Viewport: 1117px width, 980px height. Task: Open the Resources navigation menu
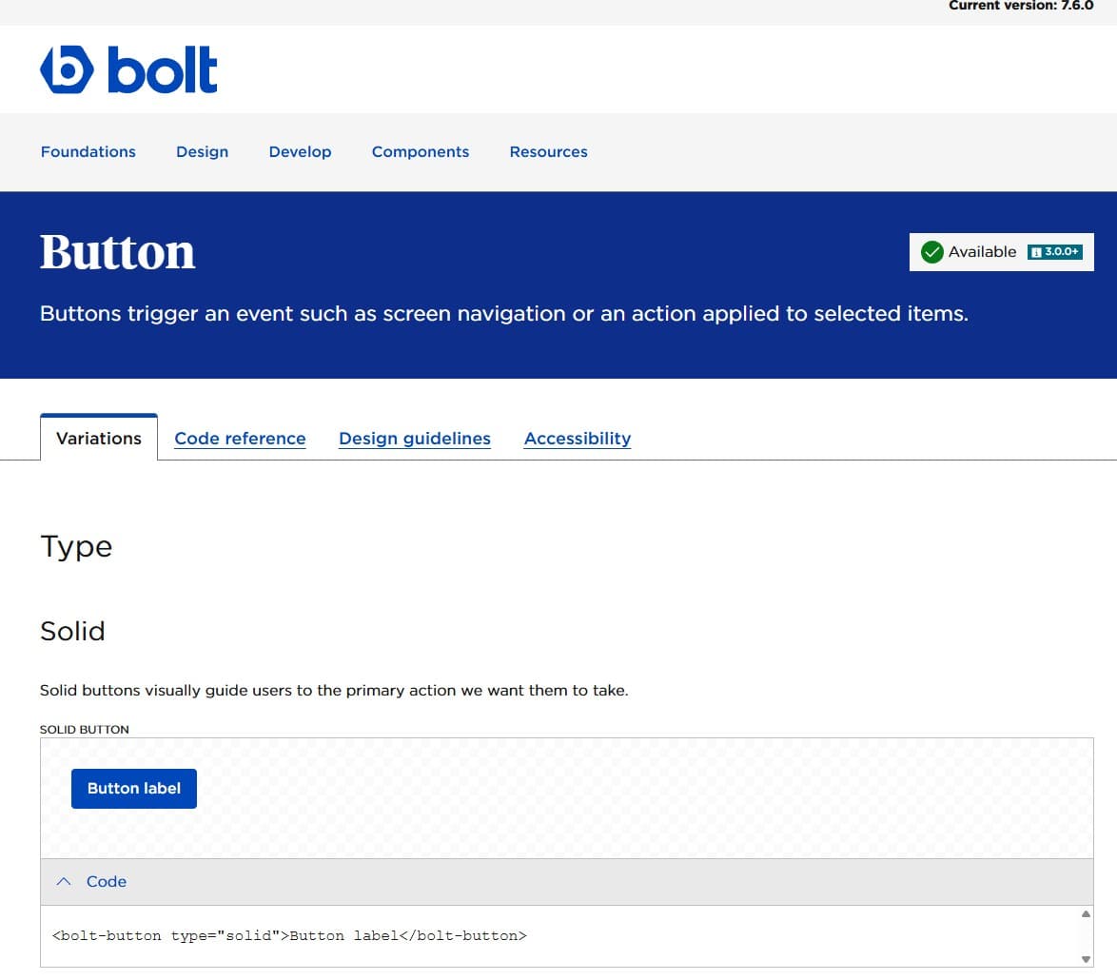click(x=548, y=152)
